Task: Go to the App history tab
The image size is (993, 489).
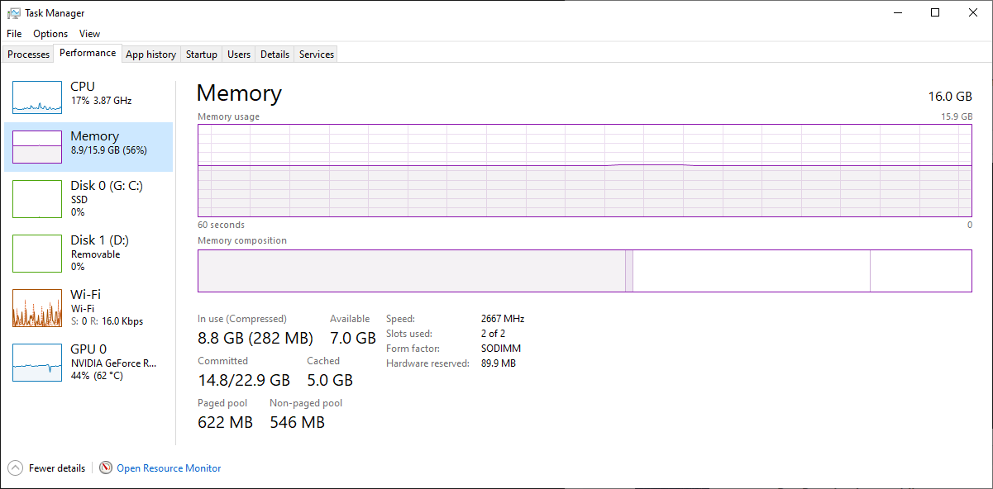Action: [x=150, y=55]
